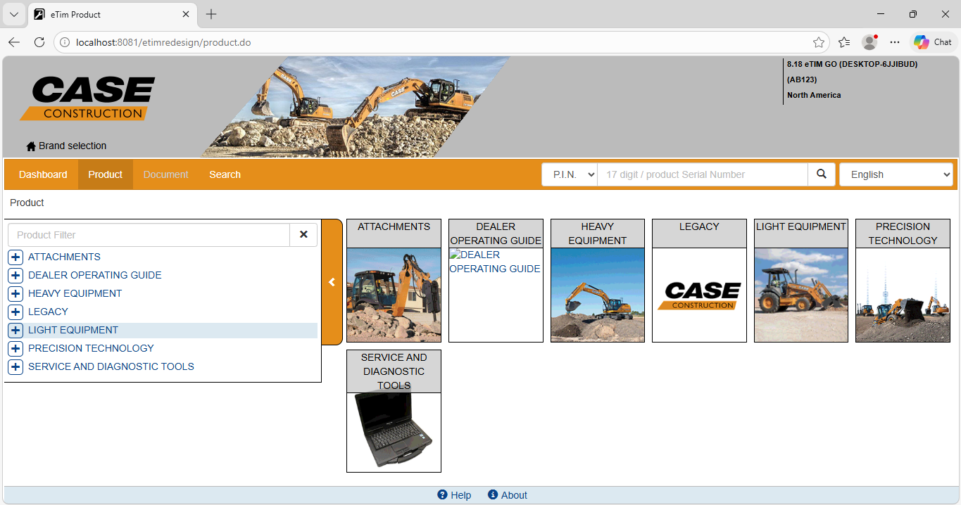This screenshot has height=505, width=961.
Task: Click the Product breadcrumb text
Action: 27,203
